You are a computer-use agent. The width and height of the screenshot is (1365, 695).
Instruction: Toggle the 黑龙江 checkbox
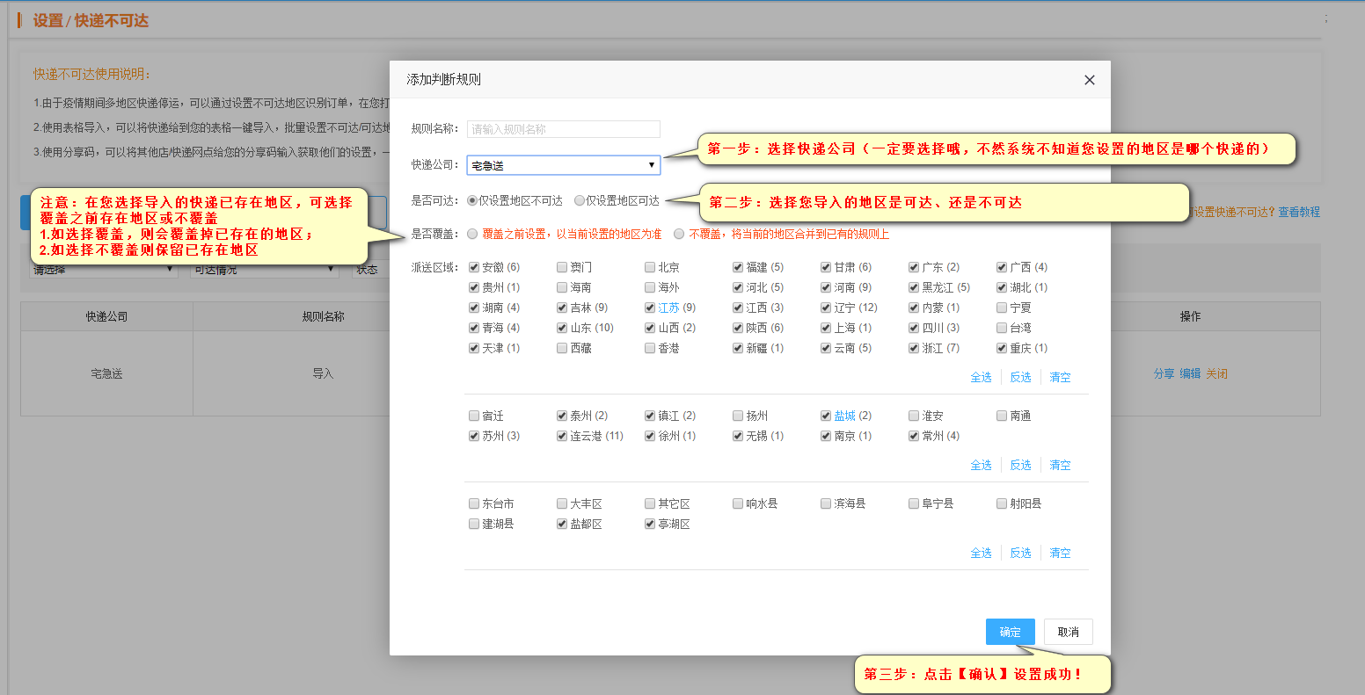914,287
